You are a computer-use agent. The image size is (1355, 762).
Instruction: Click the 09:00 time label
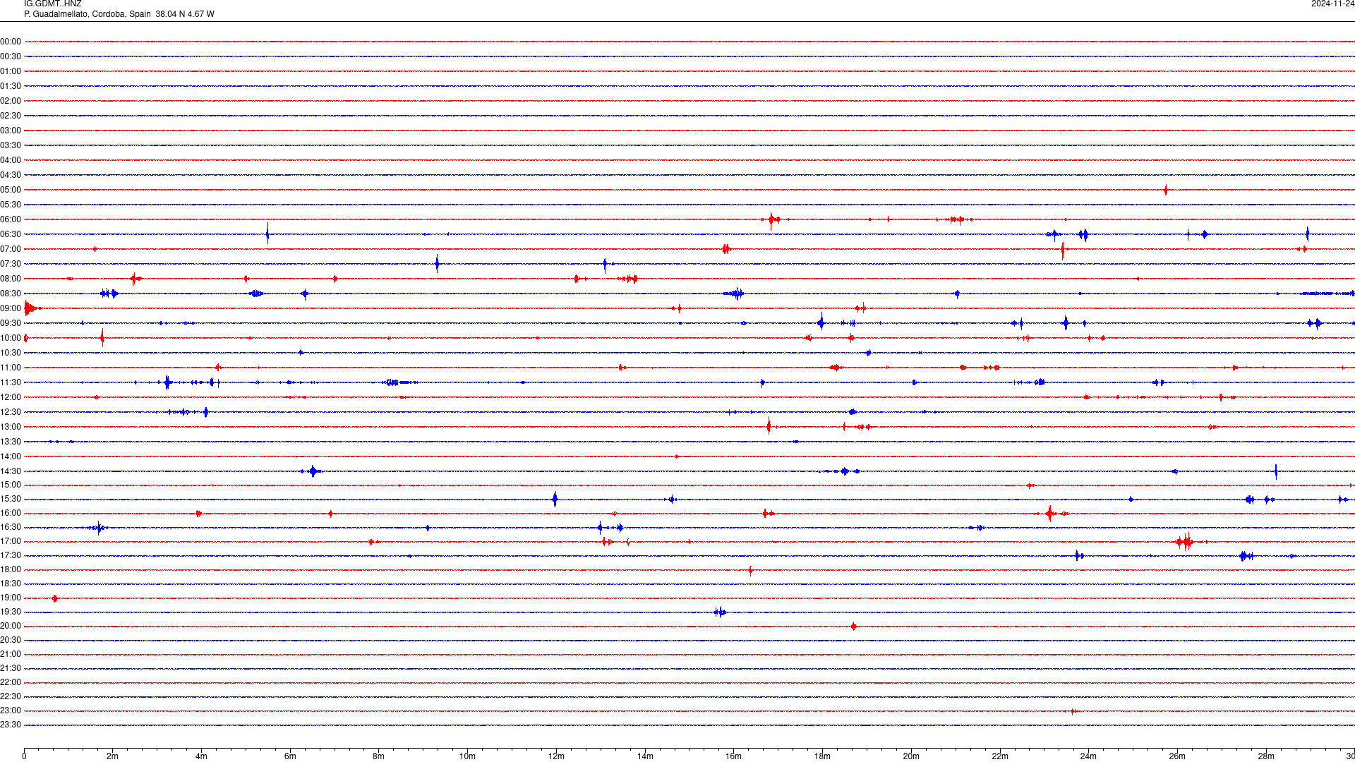(11, 308)
